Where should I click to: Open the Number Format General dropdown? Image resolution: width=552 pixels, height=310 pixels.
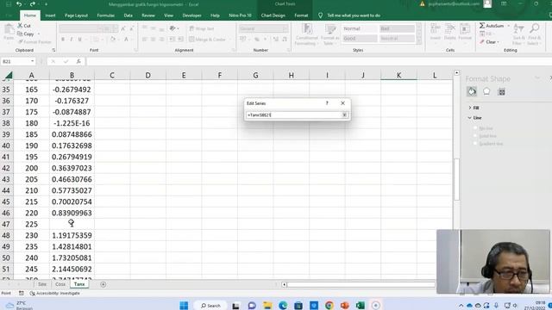pyautogui.click(x=285, y=28)
